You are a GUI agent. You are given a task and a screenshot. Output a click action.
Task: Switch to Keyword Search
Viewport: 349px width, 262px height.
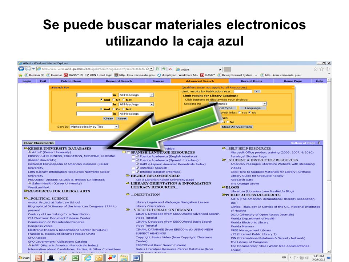[119, 81]
